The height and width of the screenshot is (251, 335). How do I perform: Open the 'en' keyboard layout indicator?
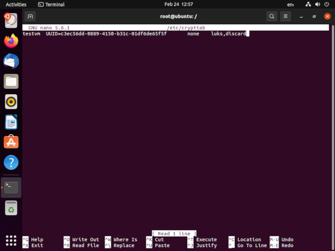tap(291, 5)
